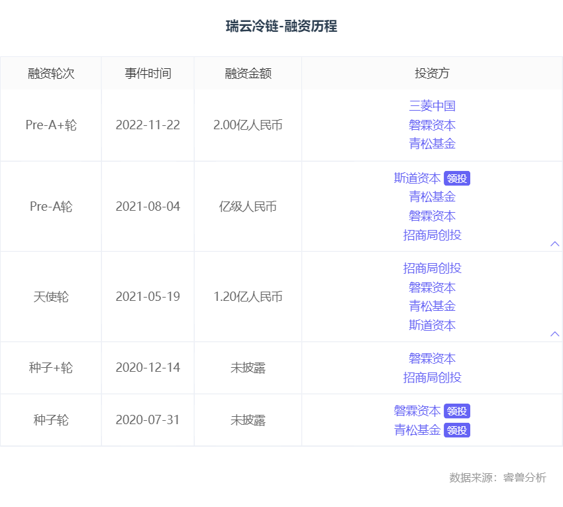
Task: Collapse the Pre-A轮 investor list chevron
Action: pyautogui.click(x=555, y=243)
